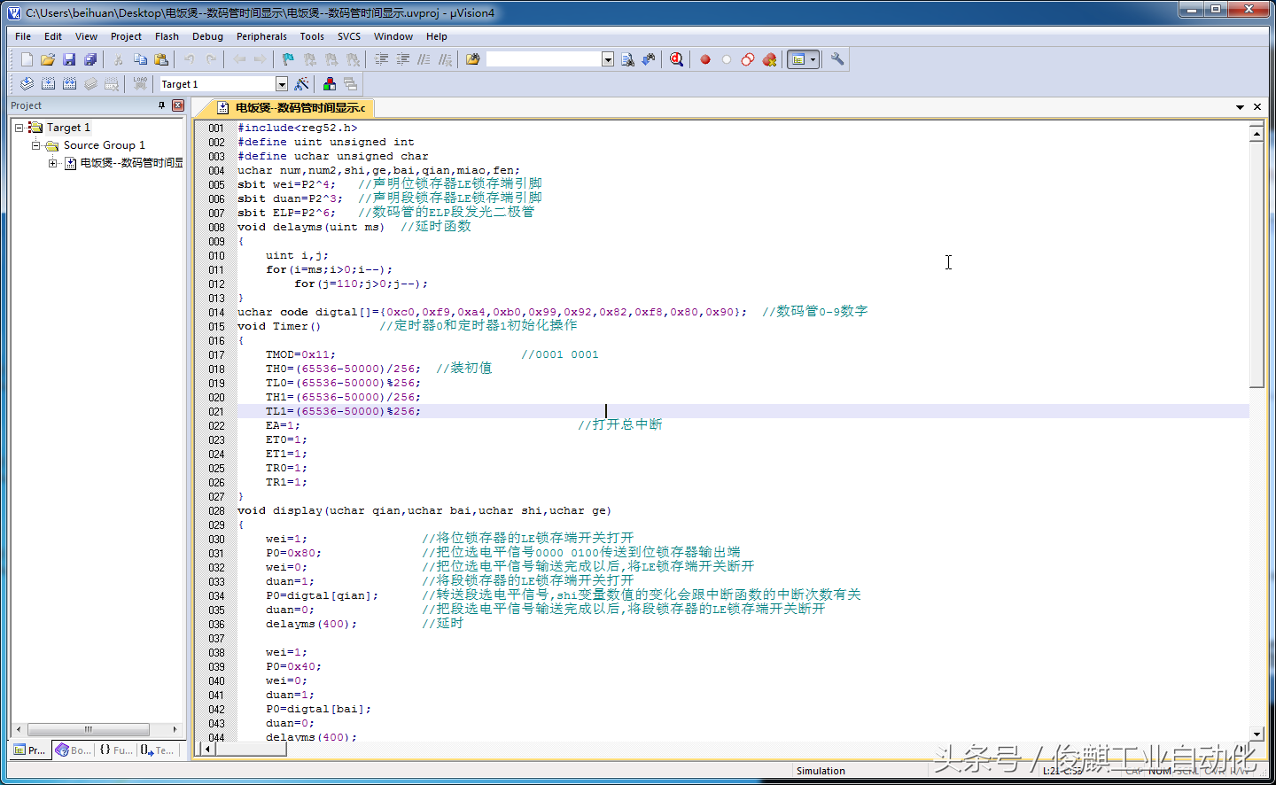Expand the source file node under Source Group 1
The width and height of the screenshot is (1276, 785).
53,163
